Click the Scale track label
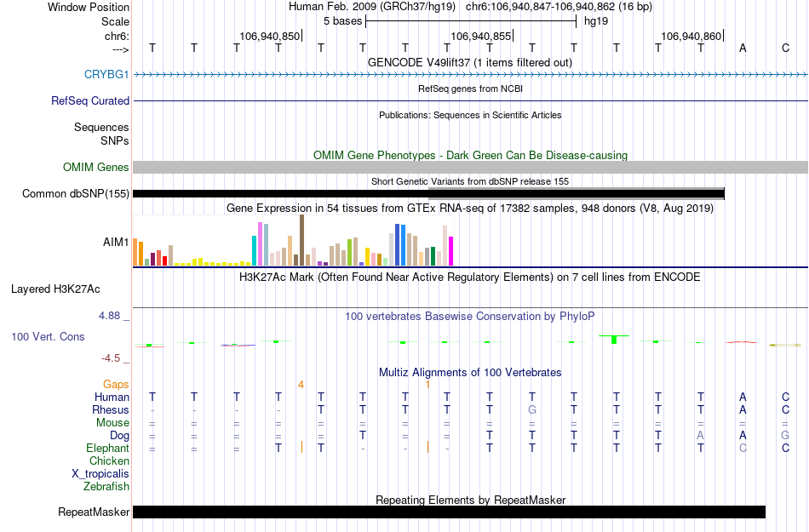The image size is (809, 532). coord(115,21)
